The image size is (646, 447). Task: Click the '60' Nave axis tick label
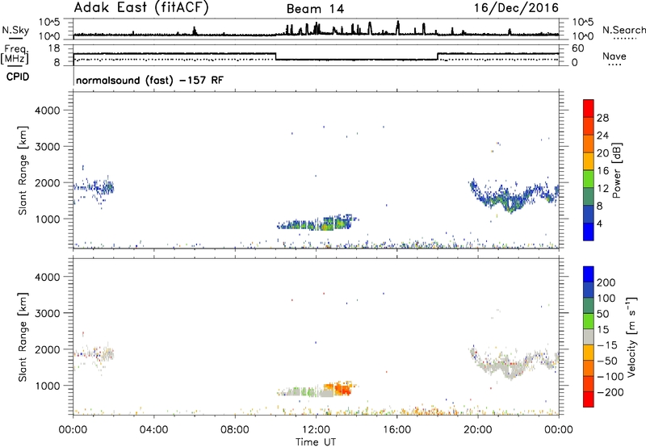pyautogui.click(x=578, y=48)
